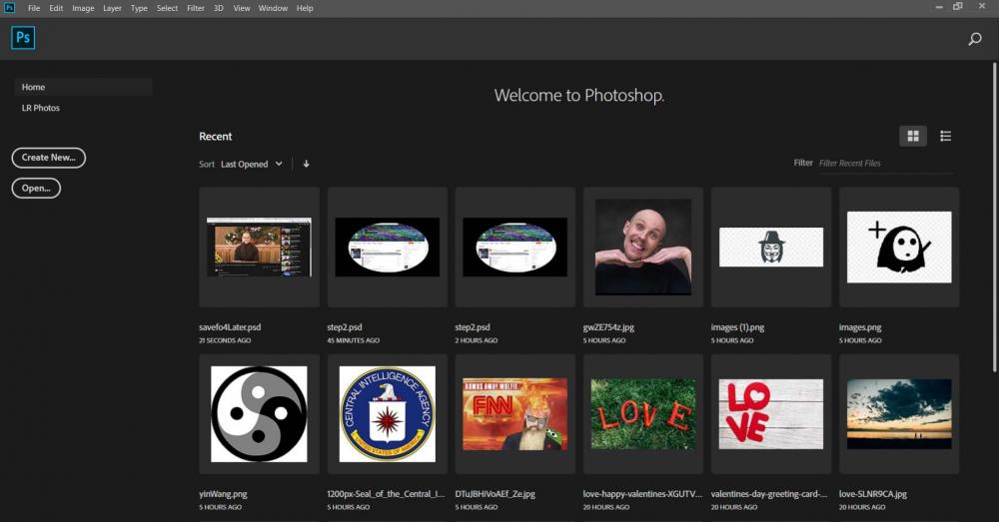999x522 pixels.
Task: Expand the Last Opened sort dropdown
Action: point(251,164)
